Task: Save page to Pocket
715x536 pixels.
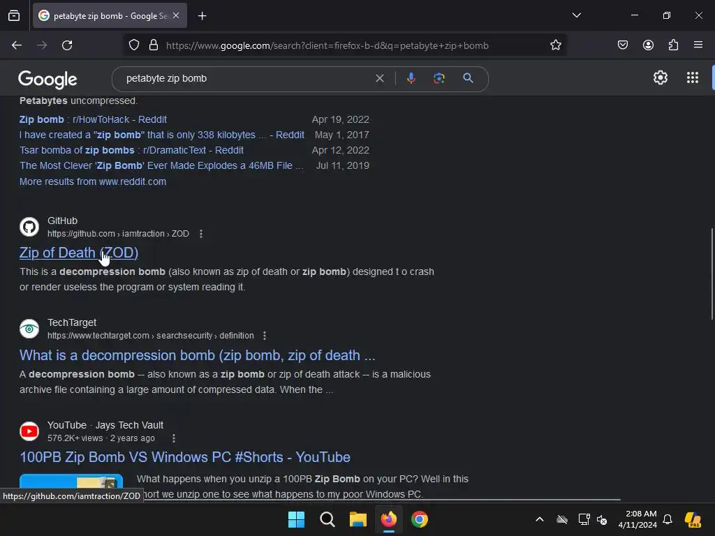Action: coord(622,45)
